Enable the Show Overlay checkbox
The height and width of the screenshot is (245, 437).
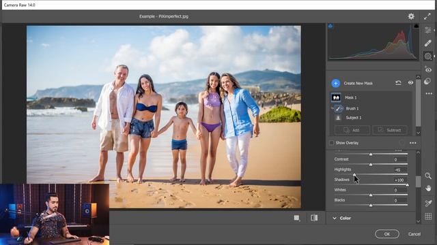(331, 143)
